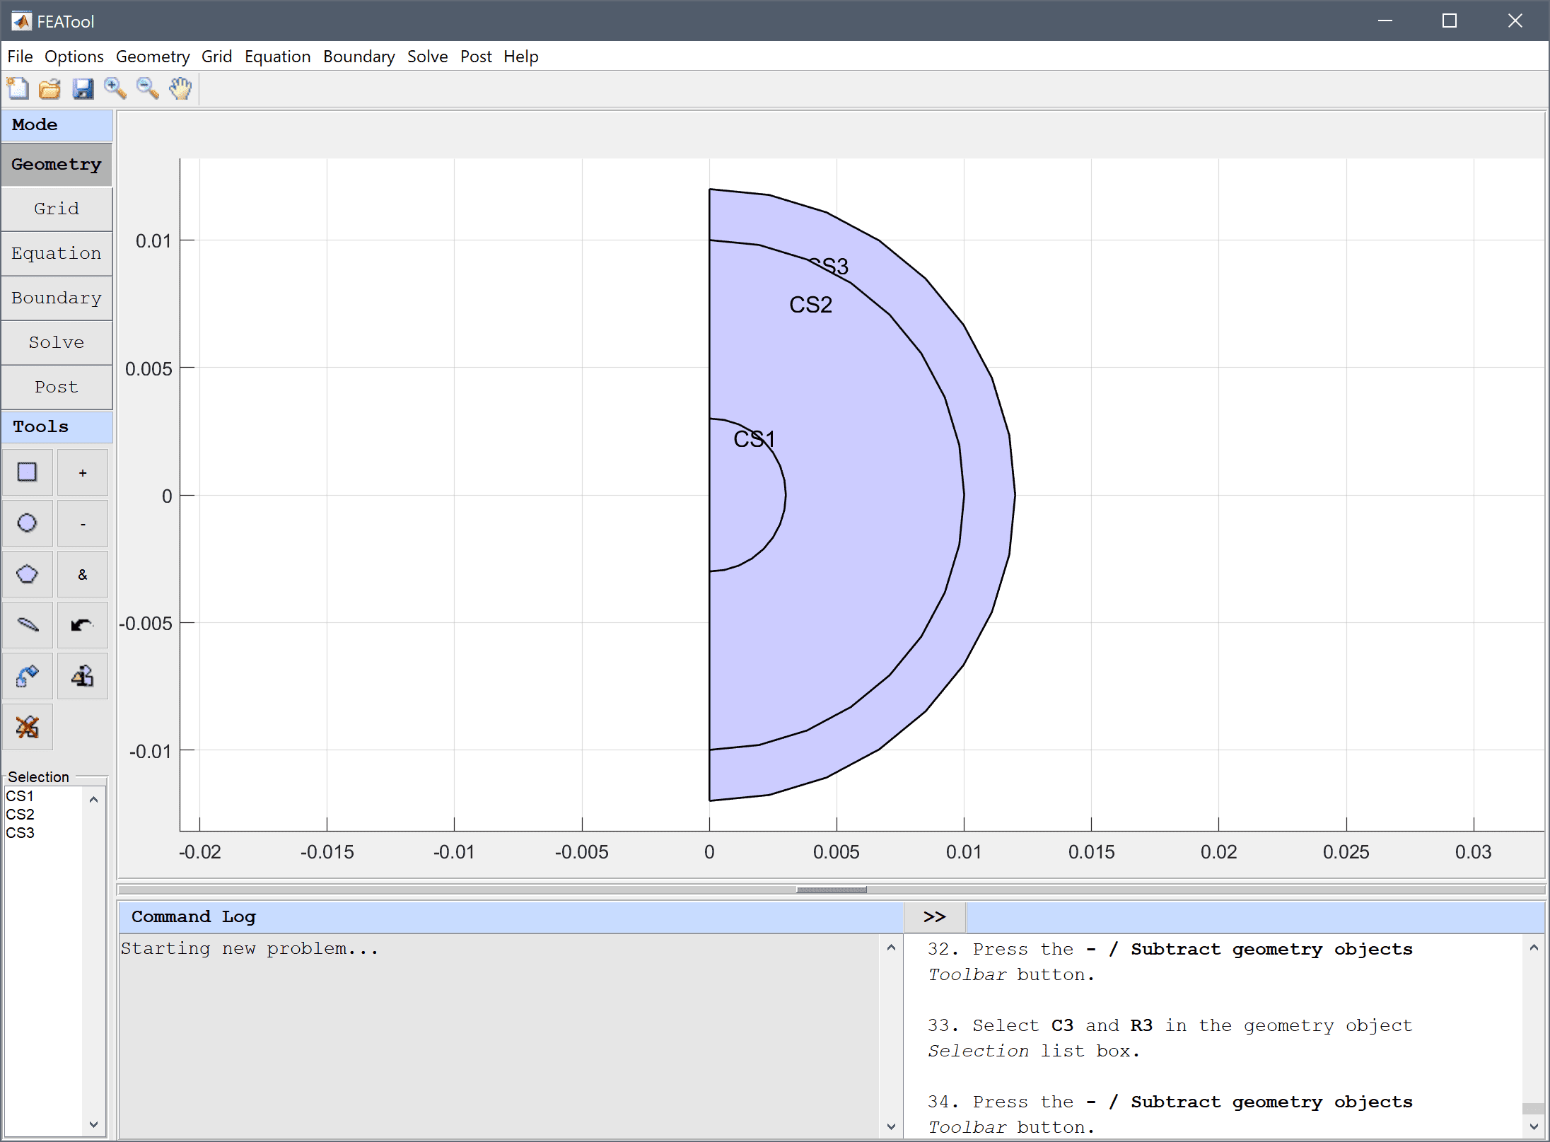Click the FEATool title bar logo icon
1550x1142 pixels.
click(22, 21)
